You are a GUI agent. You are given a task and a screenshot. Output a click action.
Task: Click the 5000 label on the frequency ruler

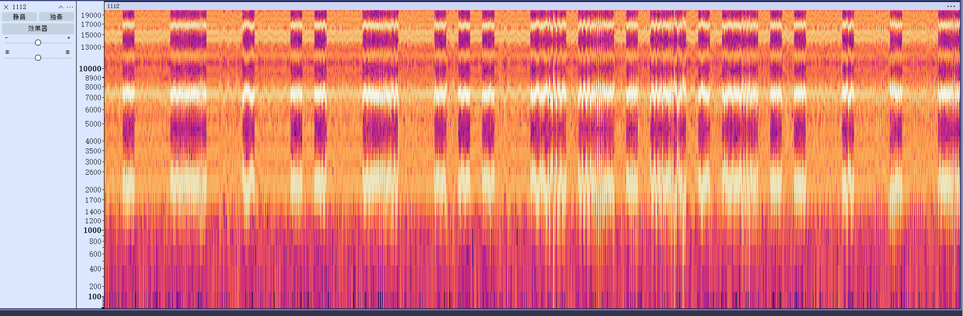point(93,124)
